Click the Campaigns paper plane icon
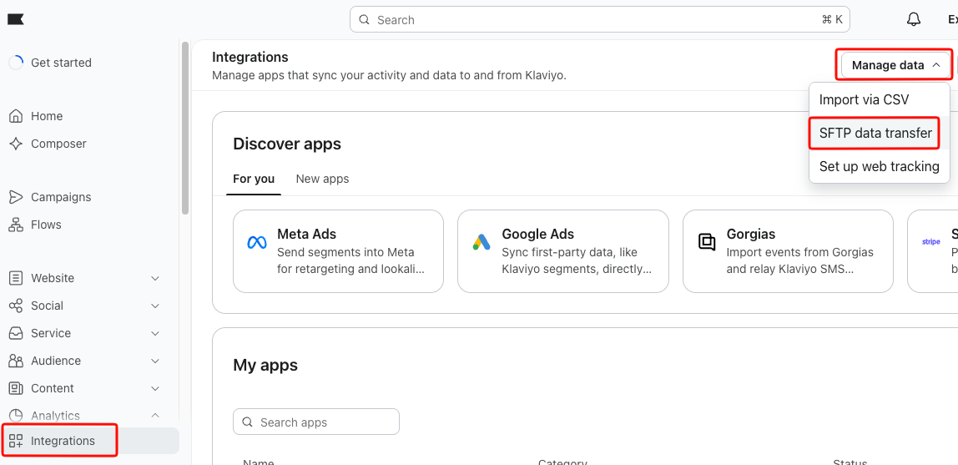The width and height of the screenshot is (958, 465). pyautogui.click(x=16, y=197)
